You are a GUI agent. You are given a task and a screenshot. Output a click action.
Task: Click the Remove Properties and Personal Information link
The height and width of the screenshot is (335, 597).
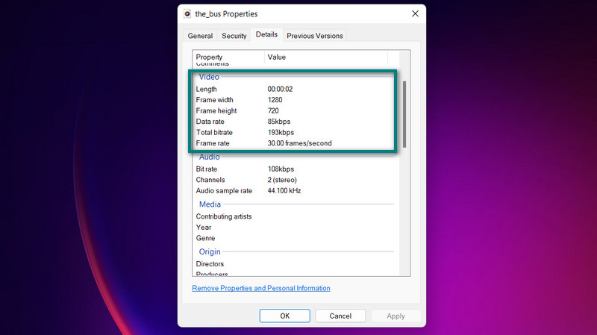[x=260, y=288]
